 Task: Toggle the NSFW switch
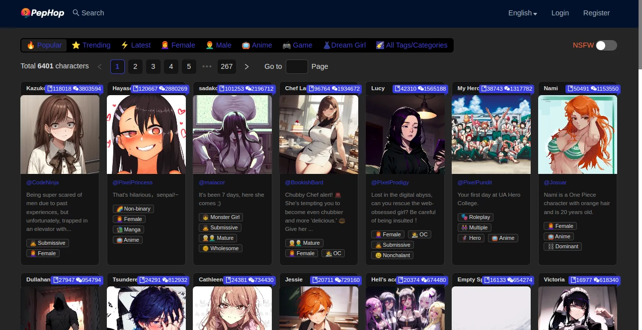point(606,45)
